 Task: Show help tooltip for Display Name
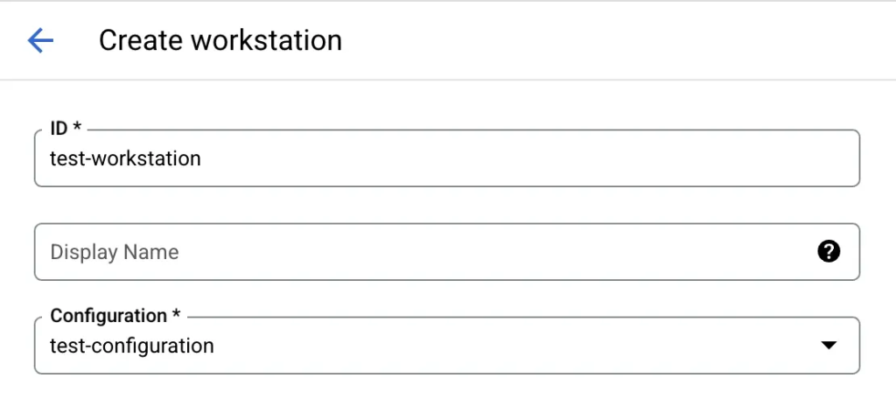828,252
